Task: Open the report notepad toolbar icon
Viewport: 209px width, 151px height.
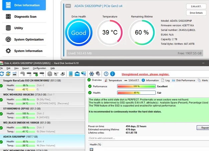Action: tap(71, 74)
